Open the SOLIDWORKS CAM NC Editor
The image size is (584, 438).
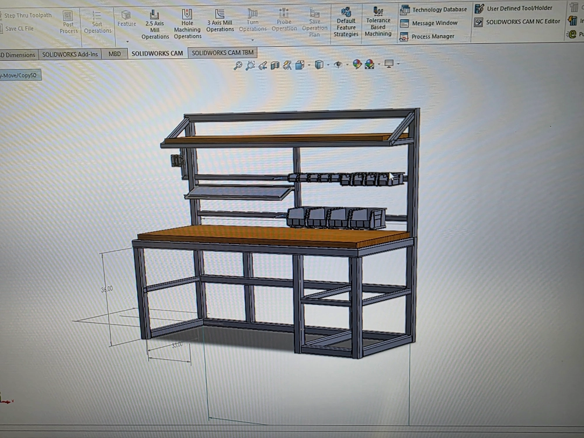(x=517, y=22)
